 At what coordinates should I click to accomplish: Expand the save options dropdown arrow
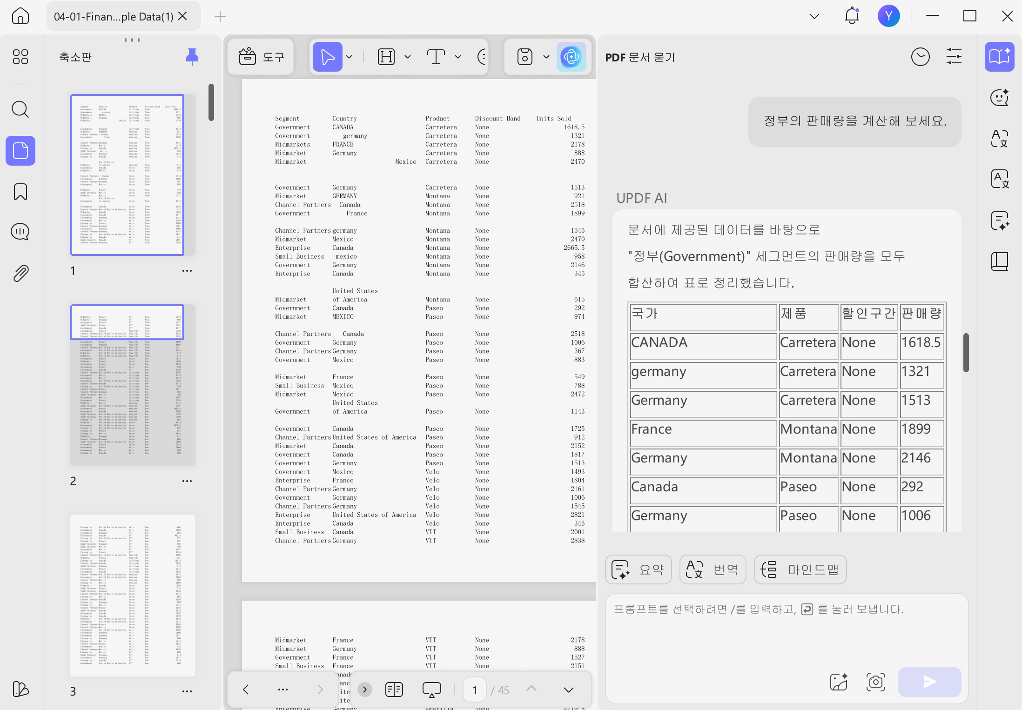point(546,57)
